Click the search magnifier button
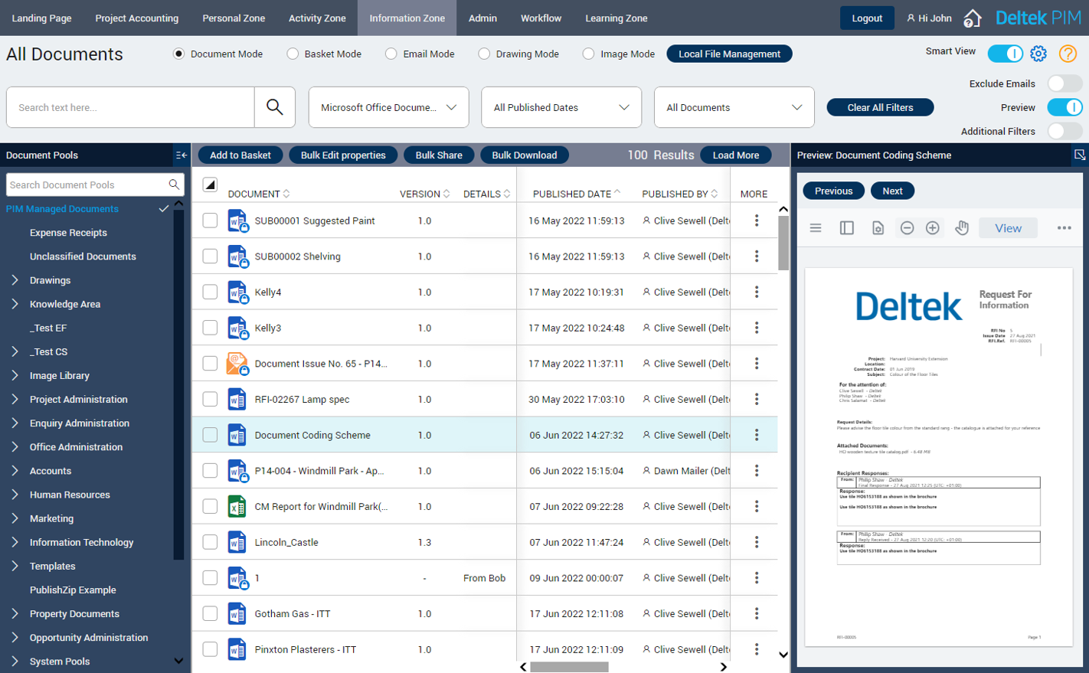Image resolution: width=1089 pixels, height=673 pixels. pyautogui.click(x=275, y=107)
